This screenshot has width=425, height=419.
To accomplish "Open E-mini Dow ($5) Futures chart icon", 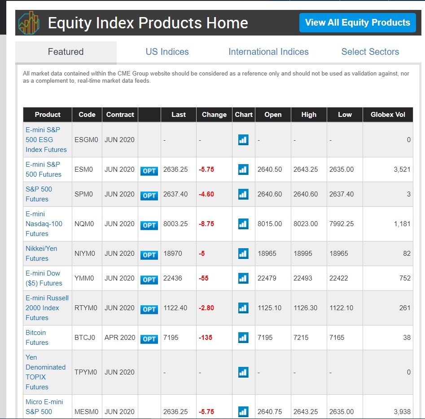I will pos(243,278).
